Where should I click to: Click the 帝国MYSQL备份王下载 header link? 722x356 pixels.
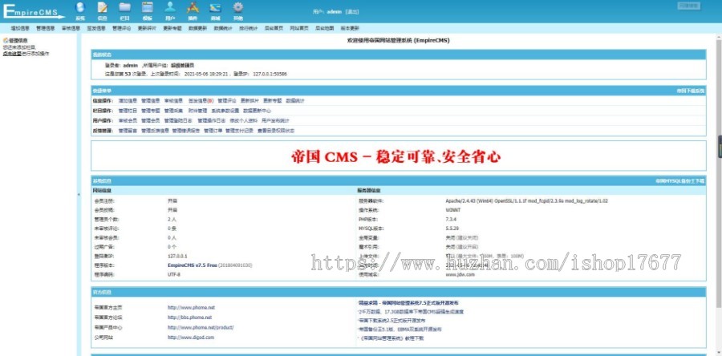[x=680, y=181]
